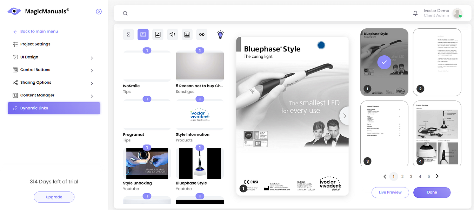
Task: Click the previous page pagination arrow
Action: 385,176
